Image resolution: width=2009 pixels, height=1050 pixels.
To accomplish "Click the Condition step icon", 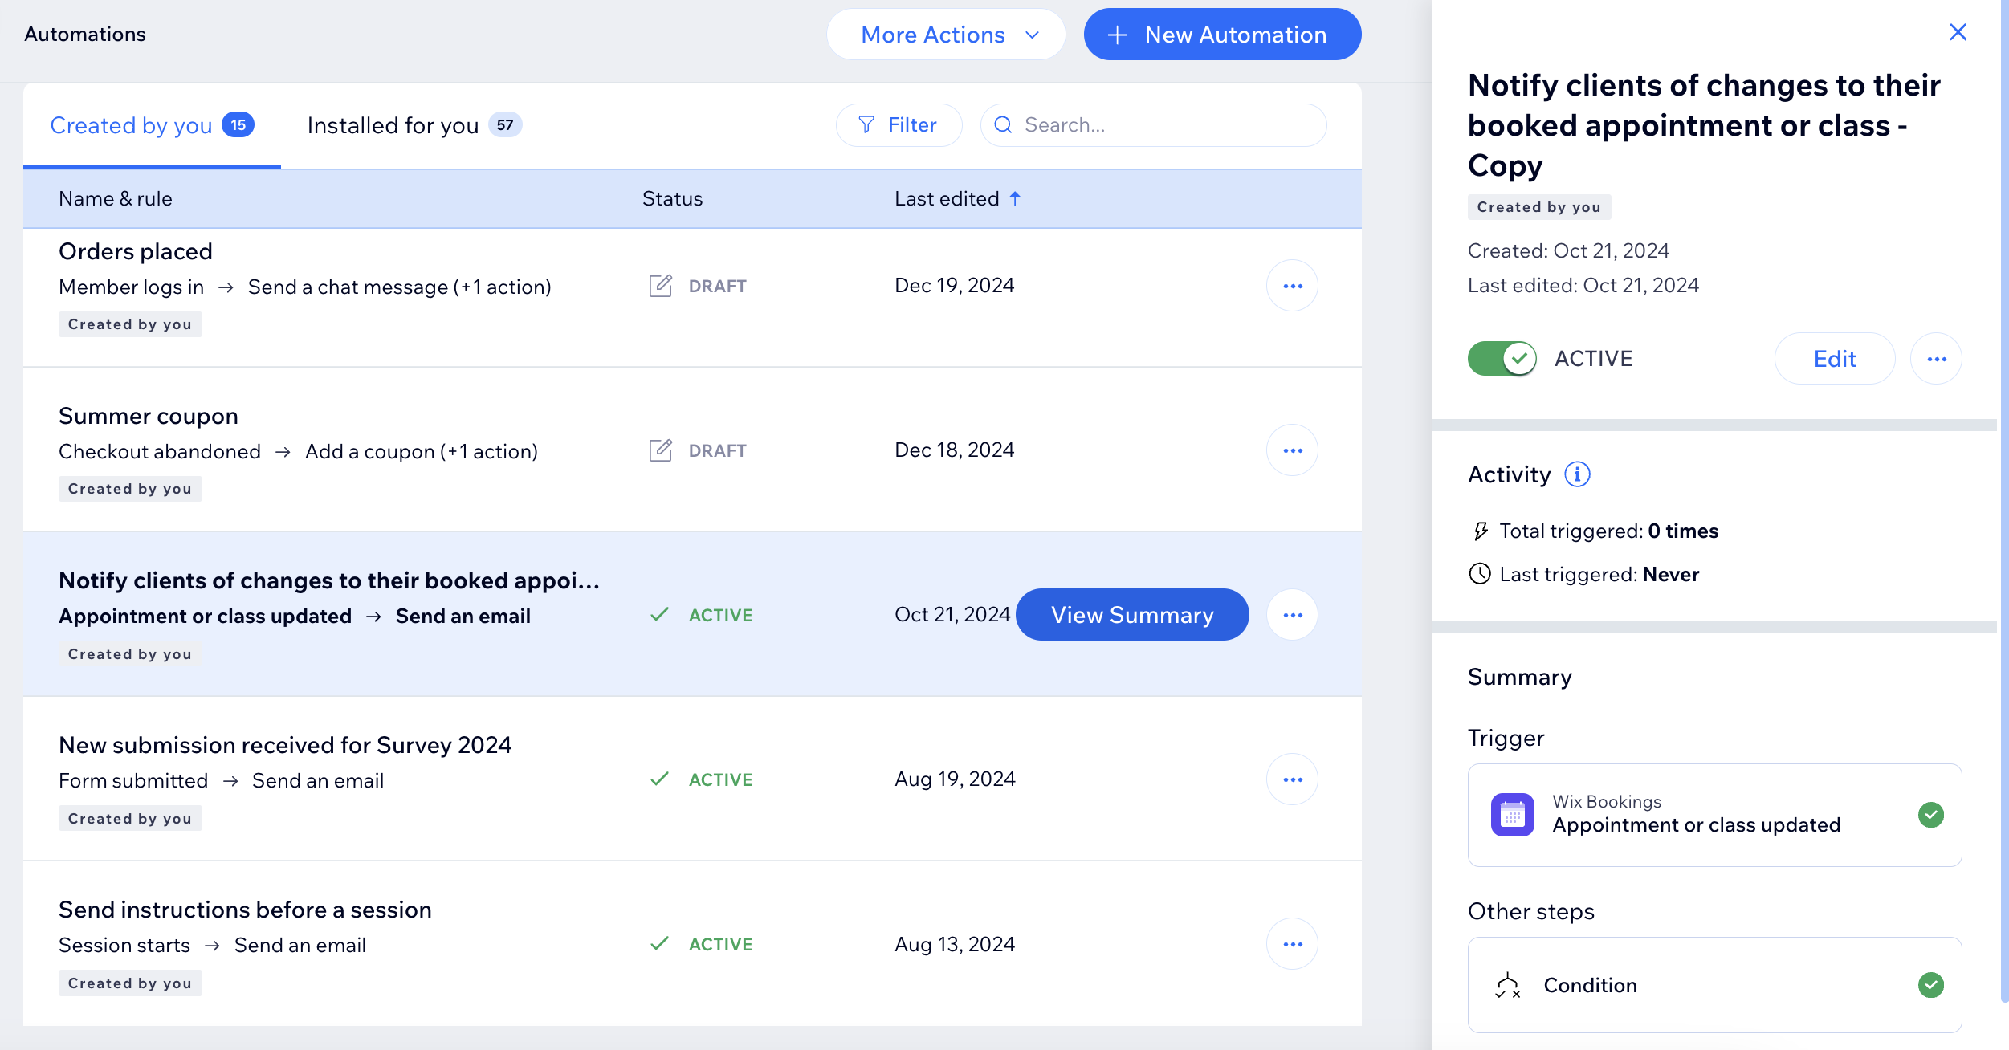I will click(1506, 985).
